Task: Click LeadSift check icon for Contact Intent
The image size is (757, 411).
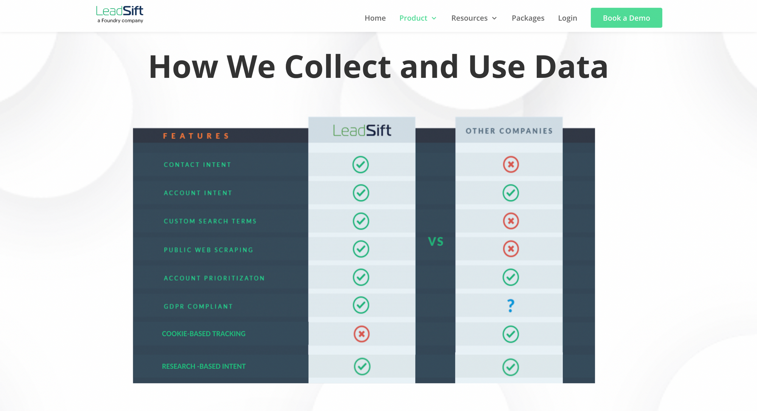Action: [361, 165]
